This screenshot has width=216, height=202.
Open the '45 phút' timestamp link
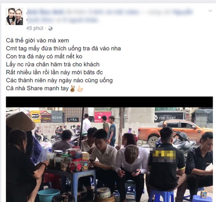35,28
